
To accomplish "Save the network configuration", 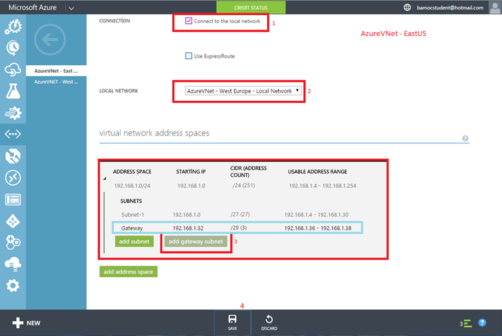I will [x=232, y=322].
